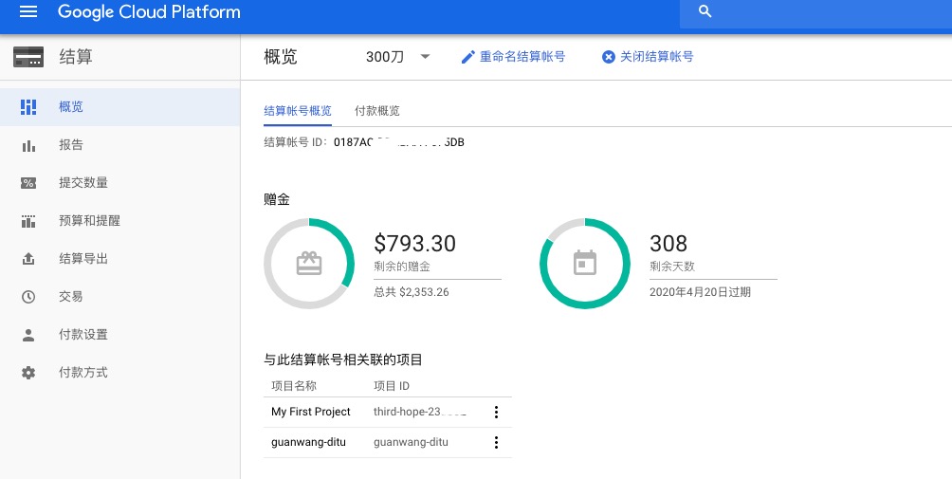
Task: Click the 308 remaining days value
Action: pyautogui.click(x=668, y=244)
